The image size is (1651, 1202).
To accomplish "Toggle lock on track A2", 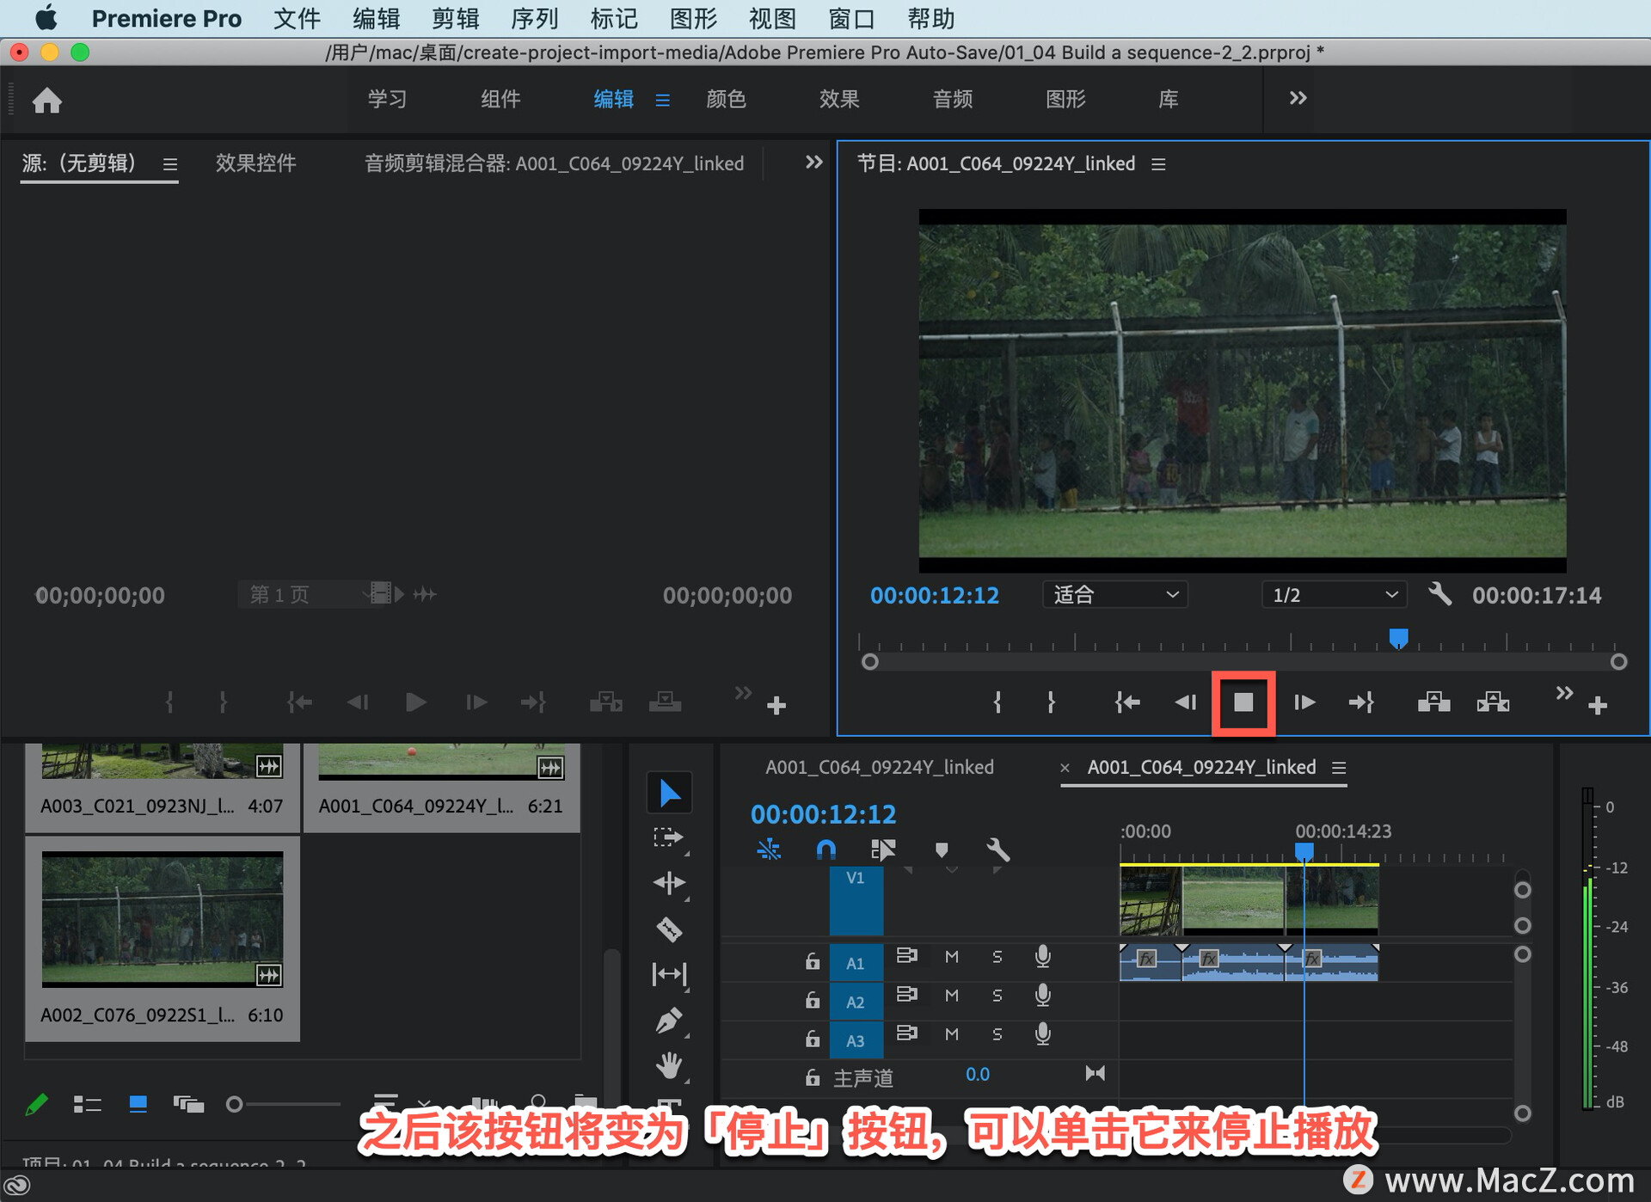I will 812,1000.
